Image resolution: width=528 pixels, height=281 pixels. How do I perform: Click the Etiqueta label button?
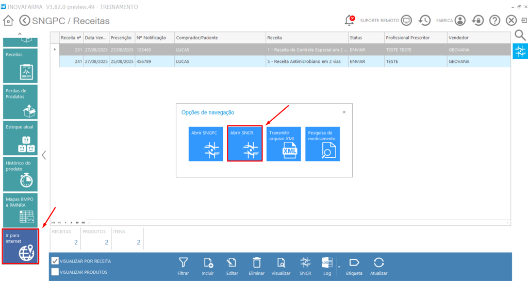354,266
